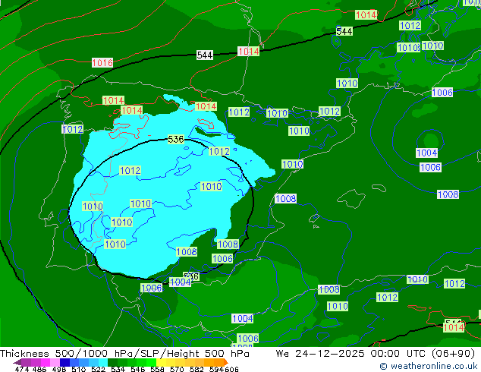
Task: Open the weatheronline.co.uk copyright link
Action: (429, 366)
